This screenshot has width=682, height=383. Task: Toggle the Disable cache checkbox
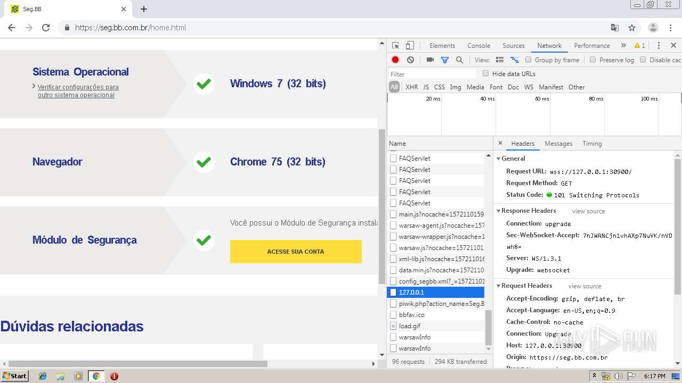[643, 60]
